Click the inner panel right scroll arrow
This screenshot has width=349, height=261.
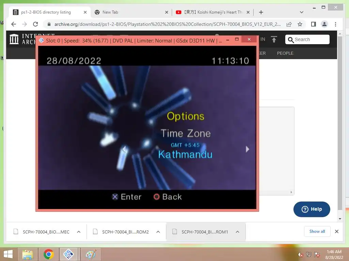(x=291, y=192)
